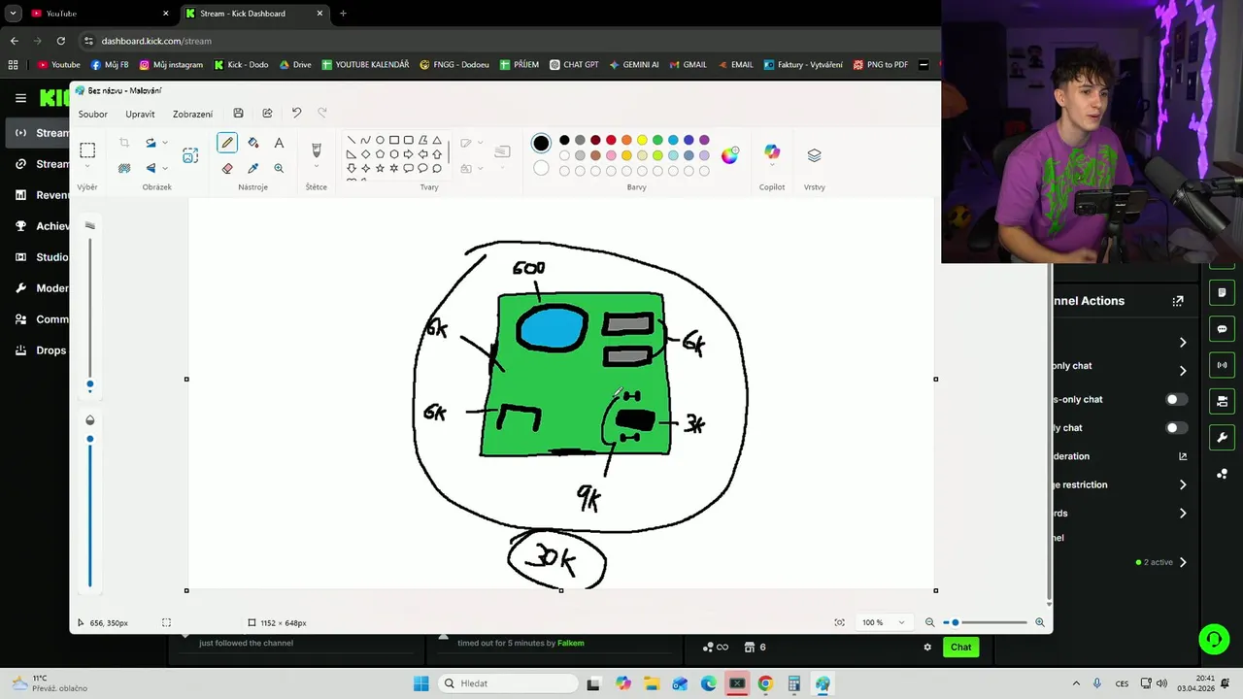The width and height of the screenshot is (1243, 699).
Task: Open the PNG to PDF bookmark
Action: 881,65
